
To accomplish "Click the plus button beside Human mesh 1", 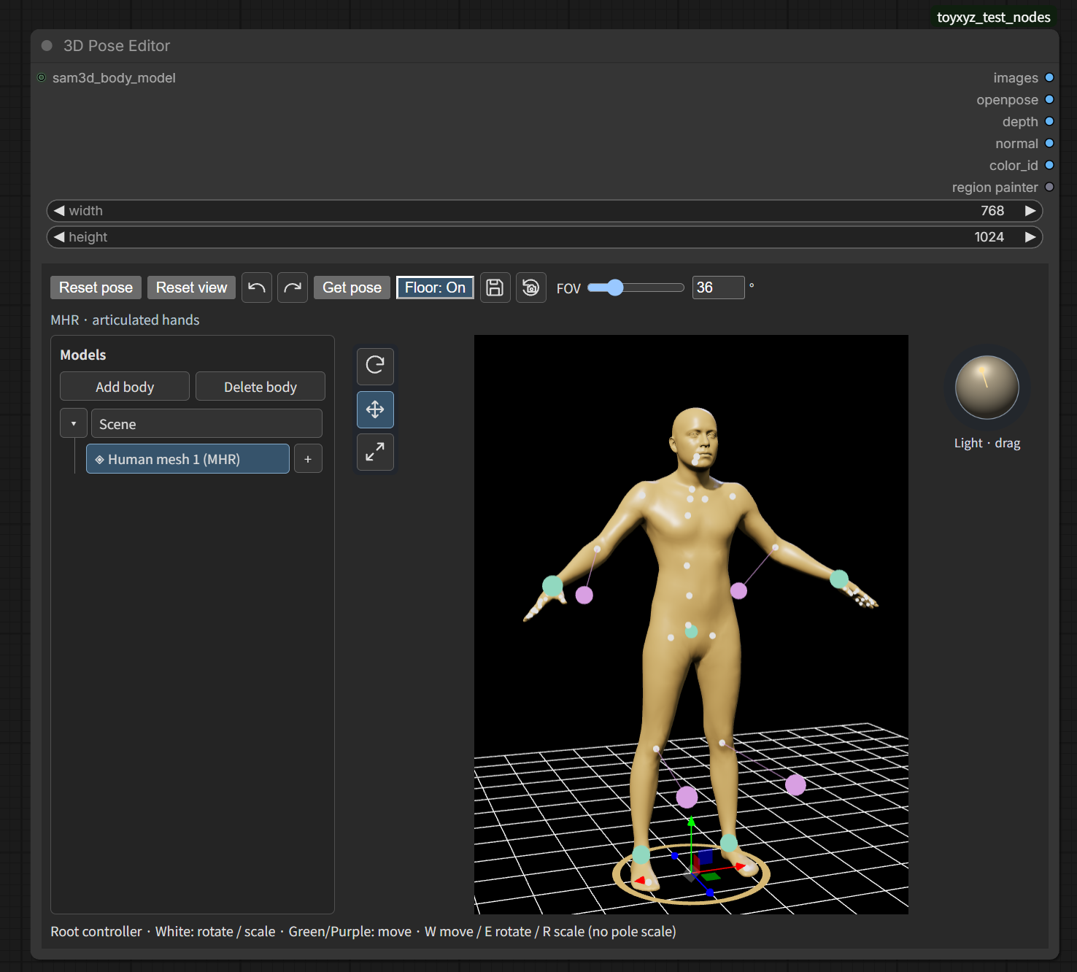I will pyautogui.click(x=308, y=459).
